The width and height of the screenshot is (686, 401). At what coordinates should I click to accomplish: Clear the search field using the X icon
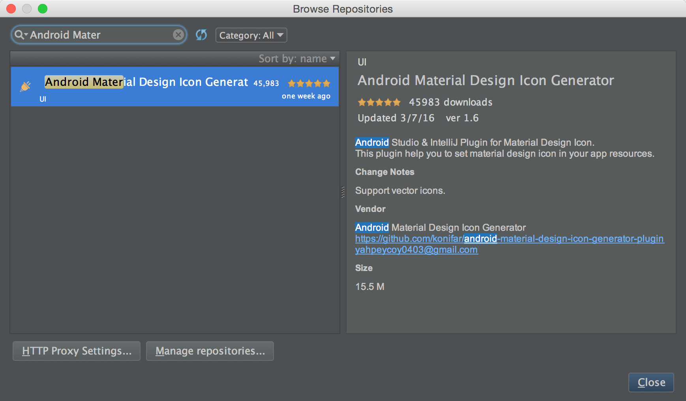pos(178,35)
